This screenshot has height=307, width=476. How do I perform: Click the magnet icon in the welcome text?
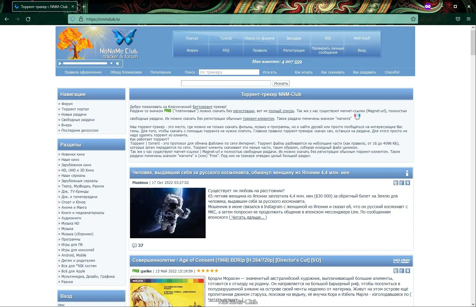[357, 117]
